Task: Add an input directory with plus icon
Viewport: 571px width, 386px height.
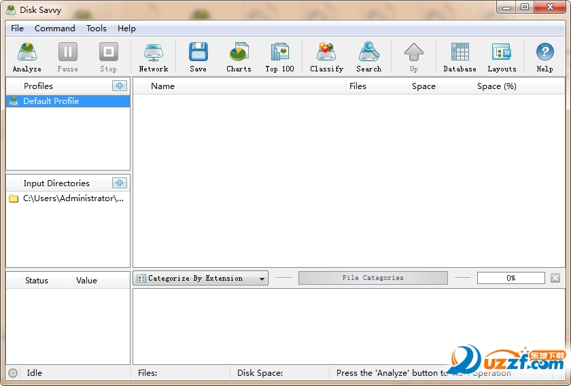Action: (120, 182)
